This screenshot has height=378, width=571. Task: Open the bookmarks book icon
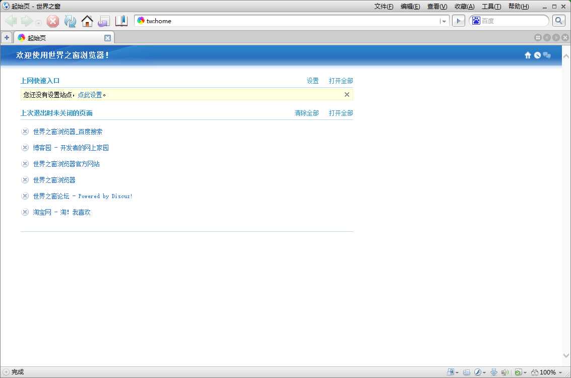pyautogui.click(x=121, y=21)
